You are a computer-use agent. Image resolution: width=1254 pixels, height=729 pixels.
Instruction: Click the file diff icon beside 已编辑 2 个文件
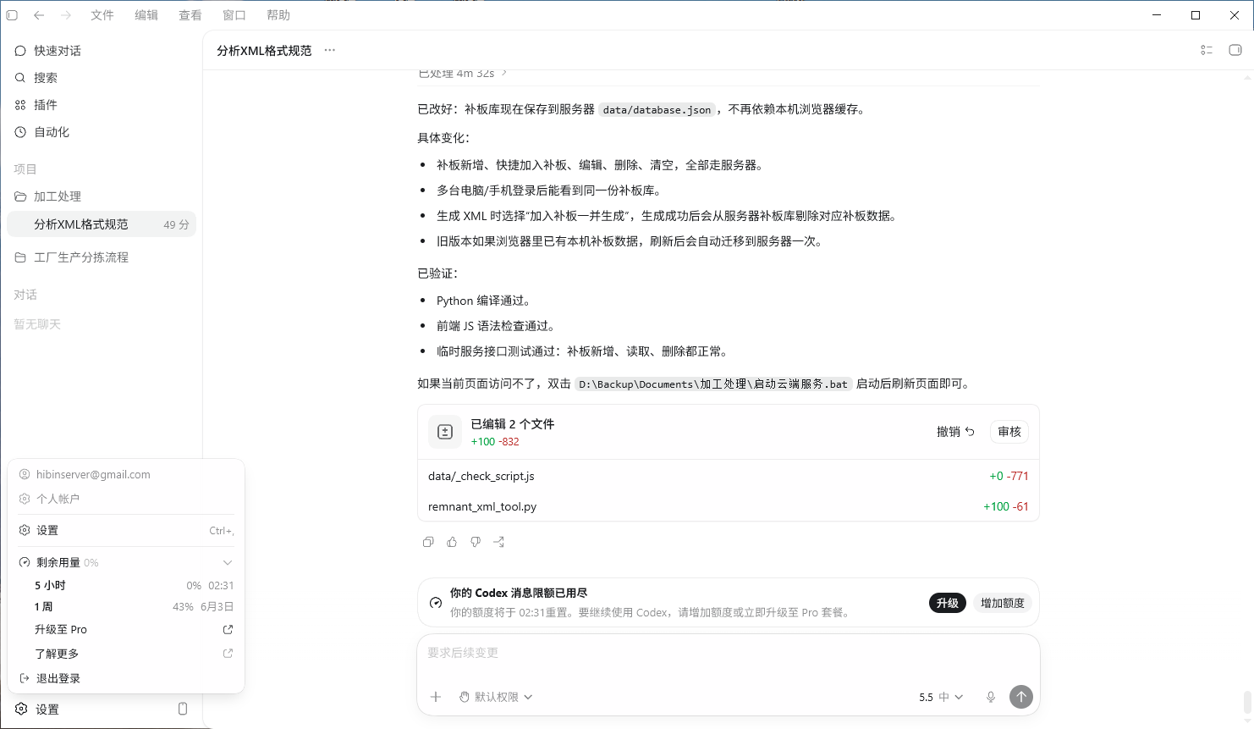coord(445,432)
